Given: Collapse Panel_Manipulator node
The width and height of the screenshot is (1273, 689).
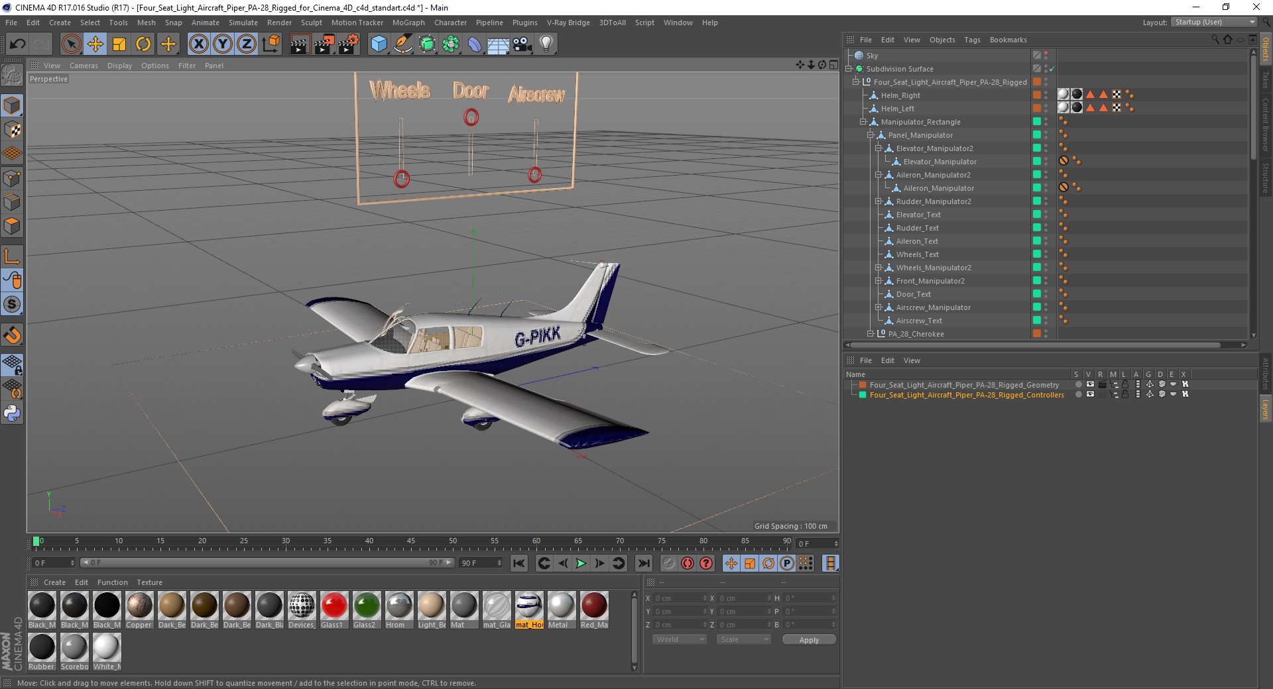Looking at the screenshot, I should 871,135.
